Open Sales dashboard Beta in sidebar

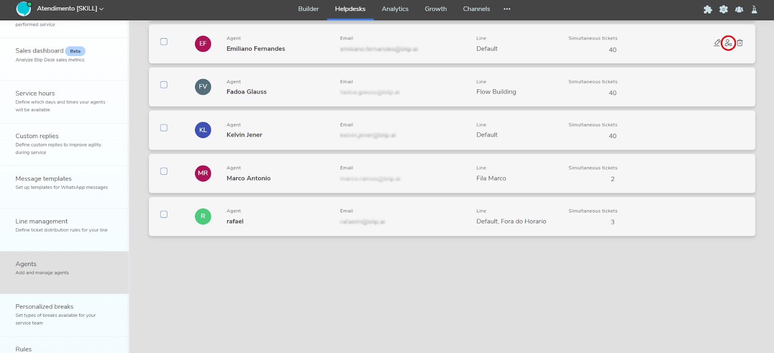(39, 51)
